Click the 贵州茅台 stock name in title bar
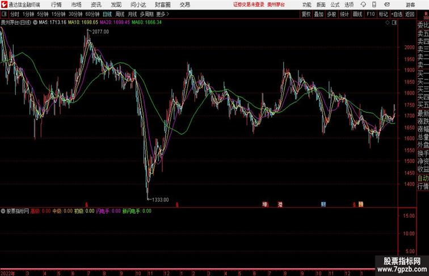Screen dimensions: 429x276 pos(276,5)
